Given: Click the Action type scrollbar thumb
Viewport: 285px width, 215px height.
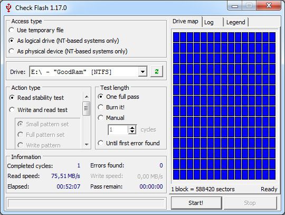Looking at the screenshot, I should [x=86, y=108].
